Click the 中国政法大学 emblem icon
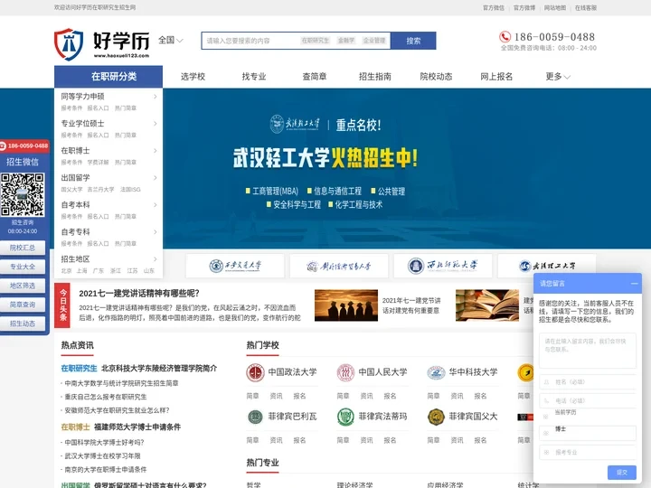The width and height of the screenshot is (651, 488). pyautogui.click(x=255, y=372)
